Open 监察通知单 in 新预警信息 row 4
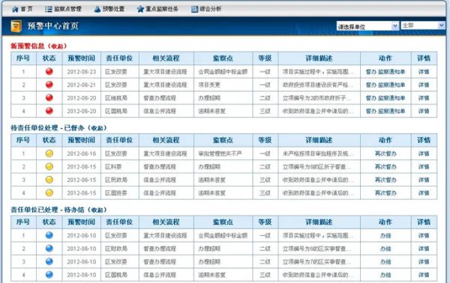 [x=391, y=111]
